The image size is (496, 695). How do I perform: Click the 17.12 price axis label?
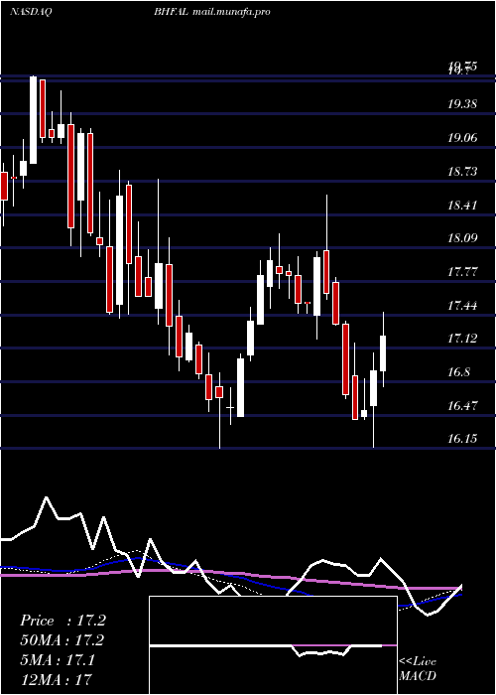point(462,340)
